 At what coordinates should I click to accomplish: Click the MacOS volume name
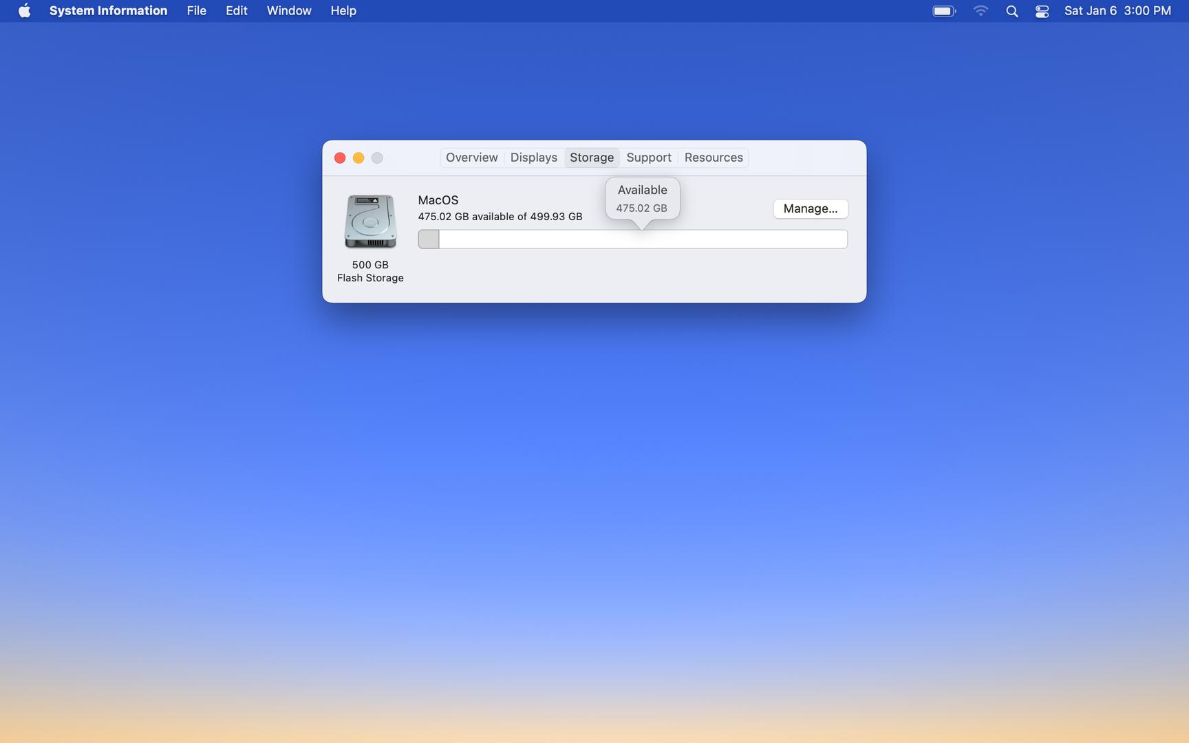pos(438,200)
